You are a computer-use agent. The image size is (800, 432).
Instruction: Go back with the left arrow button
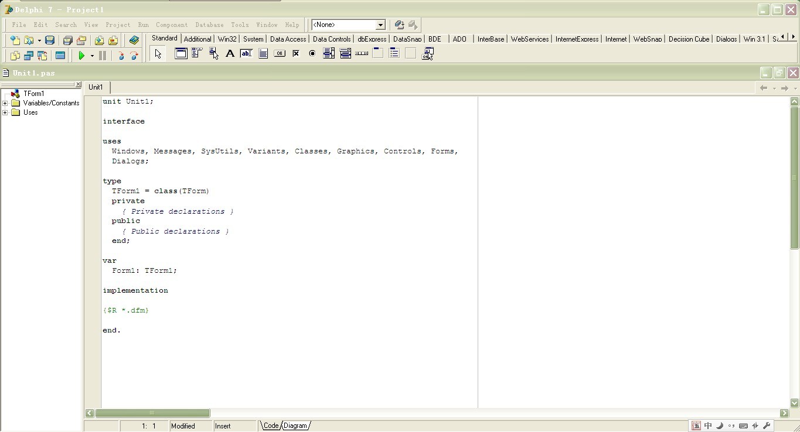pos(764,88)
